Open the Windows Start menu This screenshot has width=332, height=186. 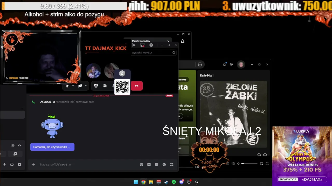coord(136,182)
